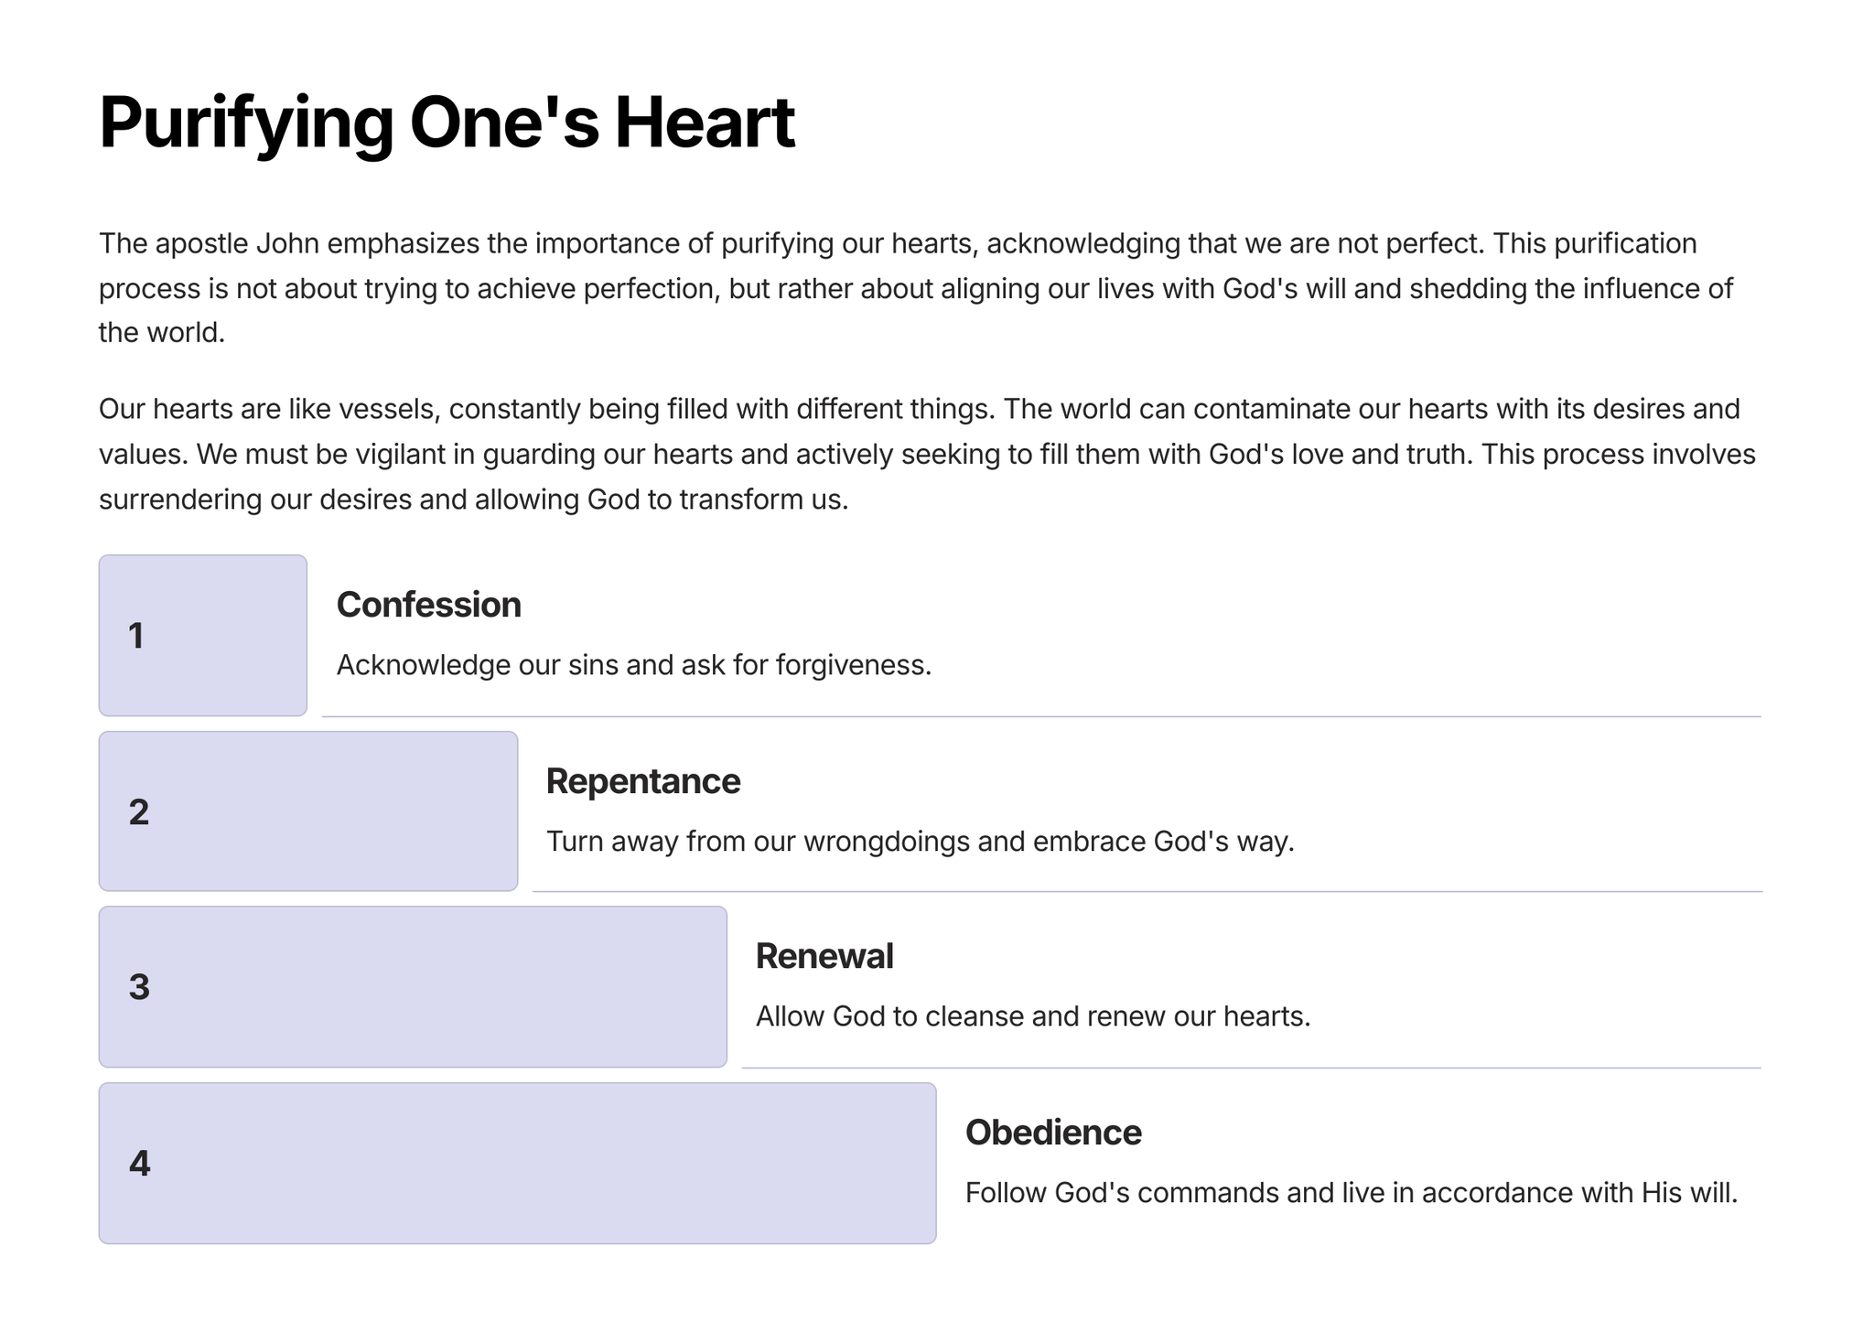Viewport: 1874px width, 1321px height.
Task: Click the "Turn away from our wrongdoings" description
Action: coord(920,842)
